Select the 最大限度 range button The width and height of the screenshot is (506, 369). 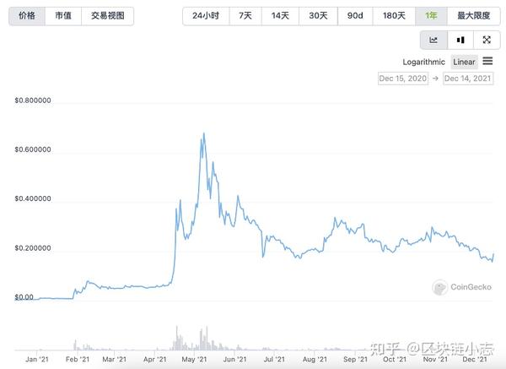pos(473,16)
